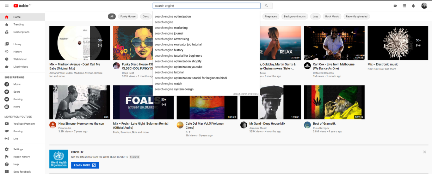Click Report search predictions link
The width and height of the screenshot is (432, 174).
246,94
